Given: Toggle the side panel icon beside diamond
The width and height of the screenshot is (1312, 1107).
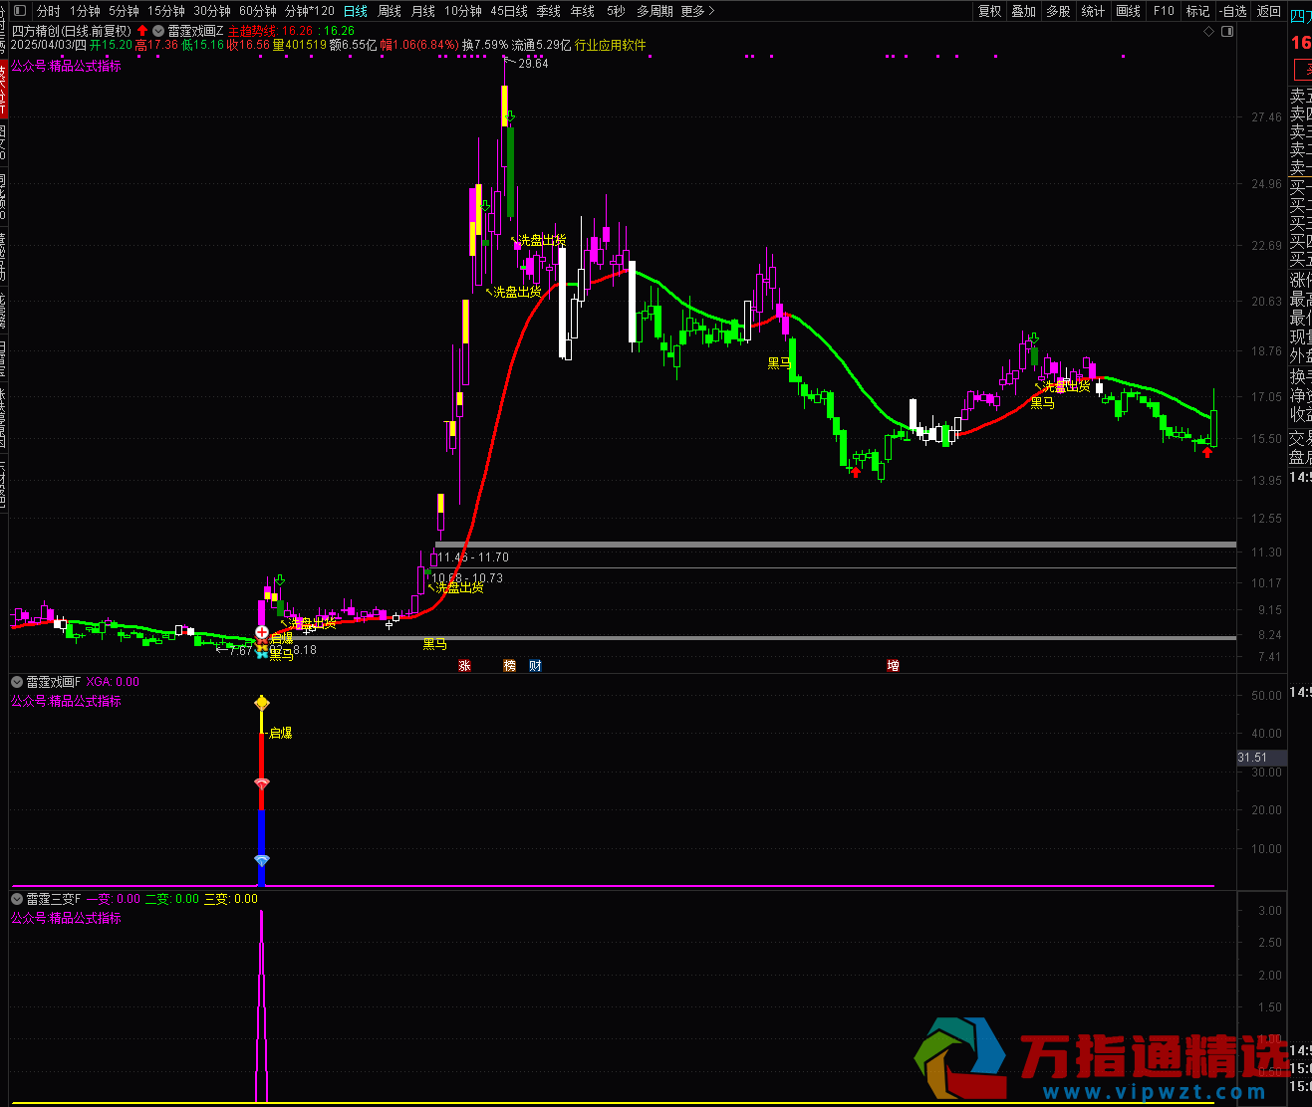Looking at the screenshot, I should [x=1228, y=31].
